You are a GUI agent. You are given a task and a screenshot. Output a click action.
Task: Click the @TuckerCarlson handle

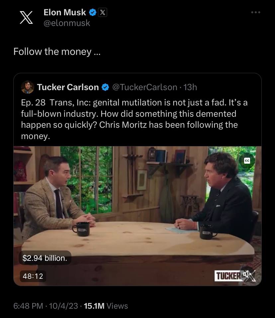(x=145, y=87)
